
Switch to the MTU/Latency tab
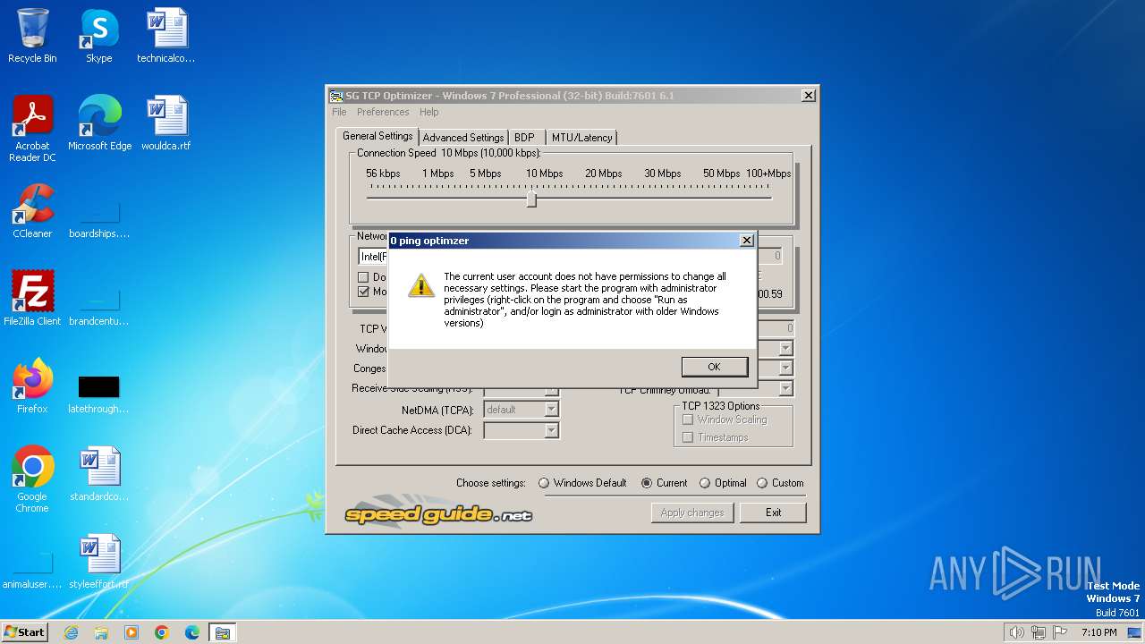581,138
